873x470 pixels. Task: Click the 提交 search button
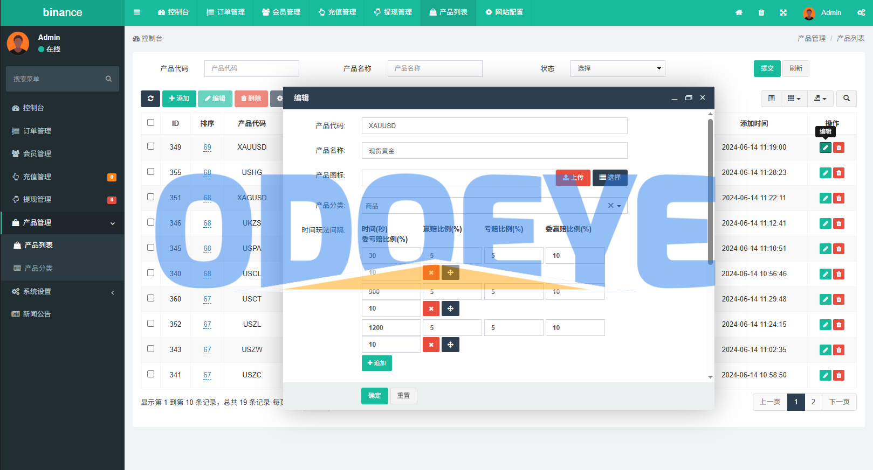tap(767, 68)
